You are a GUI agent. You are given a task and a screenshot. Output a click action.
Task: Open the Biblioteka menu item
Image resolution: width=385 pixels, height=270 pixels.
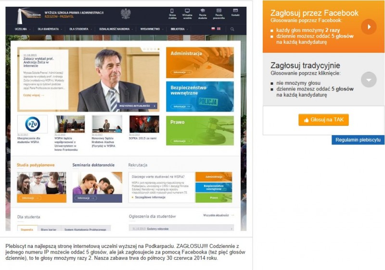(179, 29)
